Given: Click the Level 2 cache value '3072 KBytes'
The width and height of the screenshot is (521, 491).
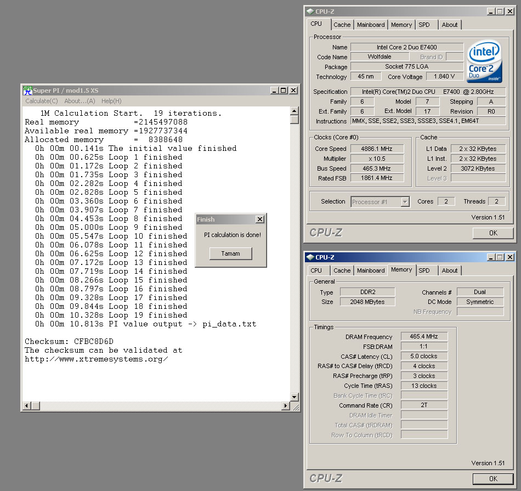Looking at the screenshot, I should (478, 168).
